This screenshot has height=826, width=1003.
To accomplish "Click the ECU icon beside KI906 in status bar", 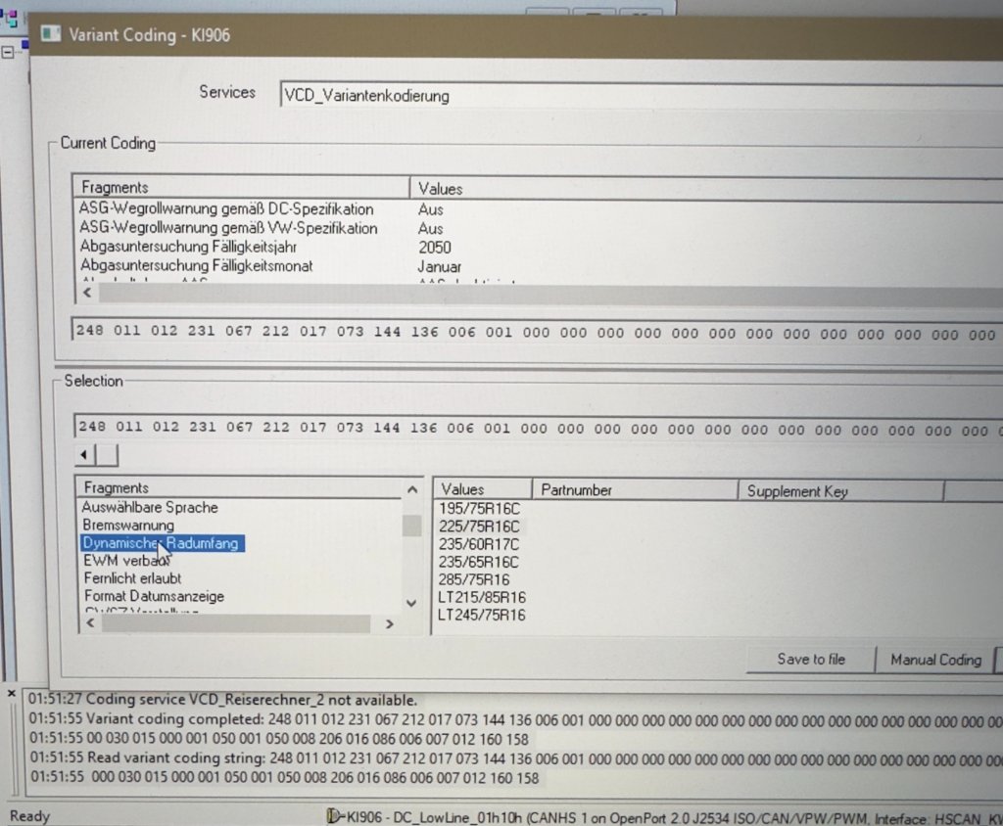I will point(334,815).
